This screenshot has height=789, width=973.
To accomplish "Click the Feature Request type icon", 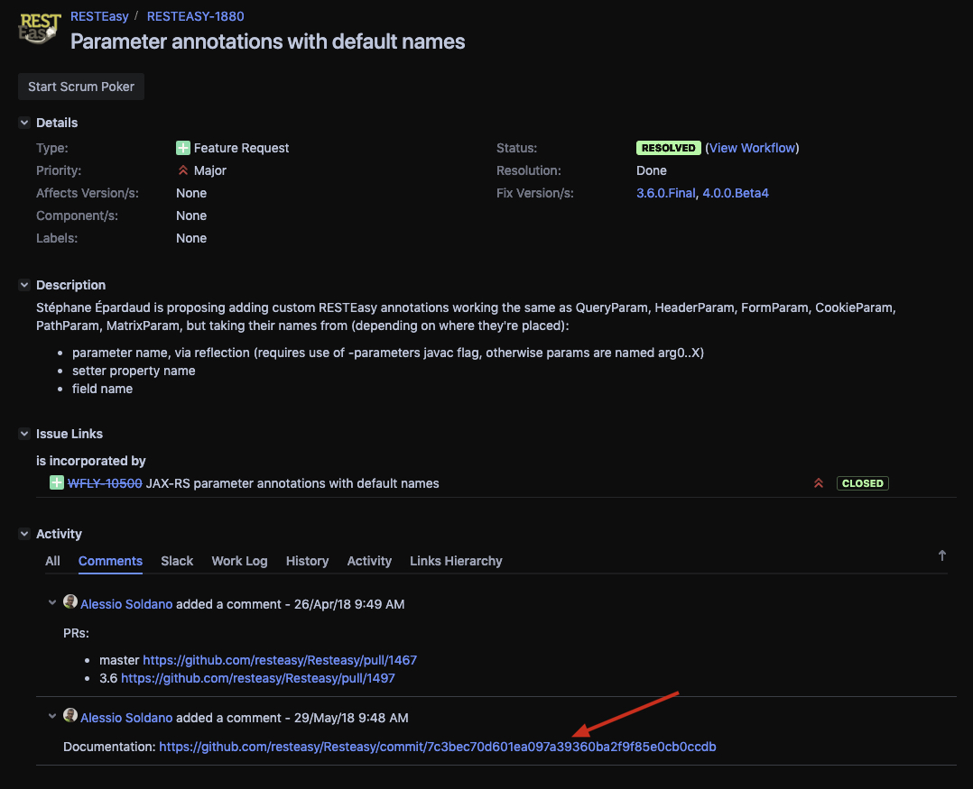I will pyautogui.click(x=183, y=148).
